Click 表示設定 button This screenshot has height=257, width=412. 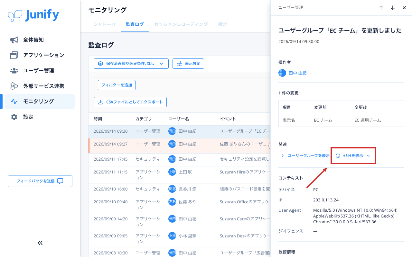[x=188, y=64]
